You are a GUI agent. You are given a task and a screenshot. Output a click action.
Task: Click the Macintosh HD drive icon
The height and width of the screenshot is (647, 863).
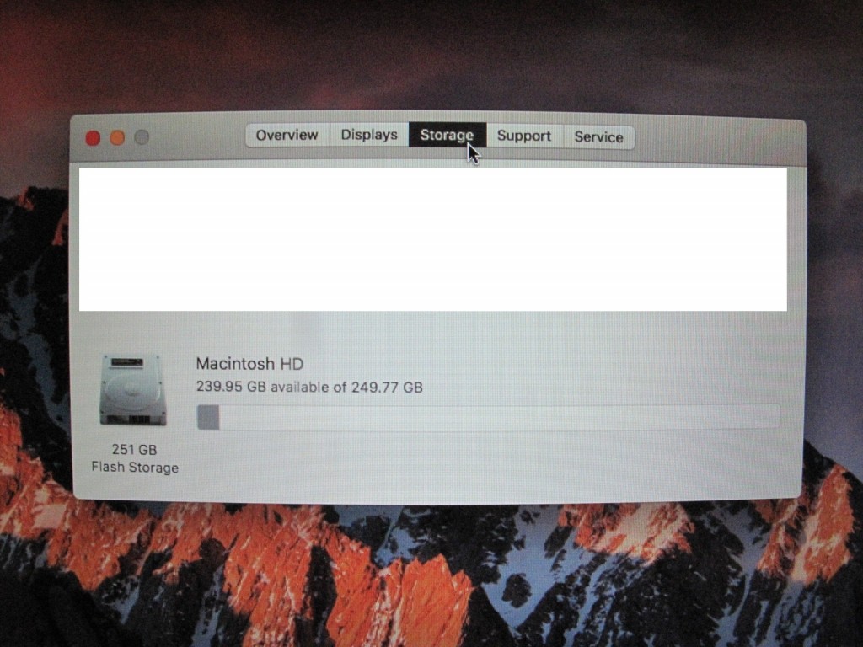point(132,390)
